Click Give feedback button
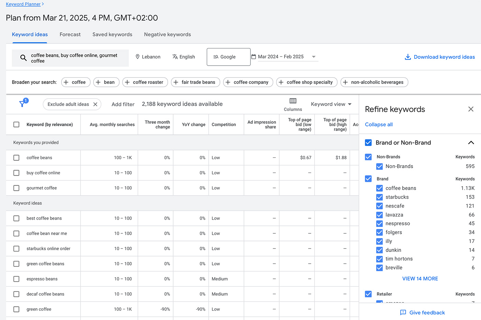 (x=422, y=312)
